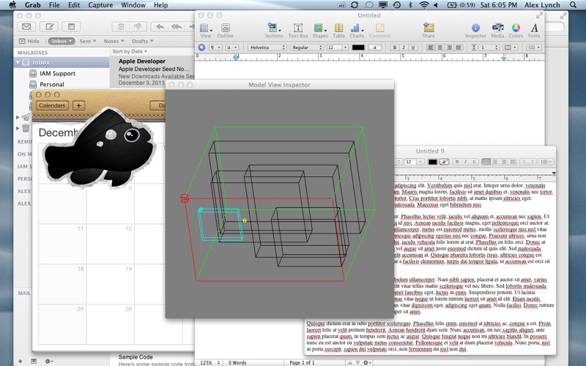586x366 pixels.
Task: Open the Helvetica font family dropdown
Action: 267,48
